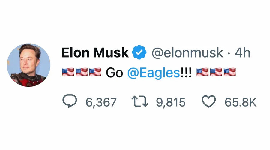
Task: Click the first flag emoji before "Go"
Action: [68, 72]
